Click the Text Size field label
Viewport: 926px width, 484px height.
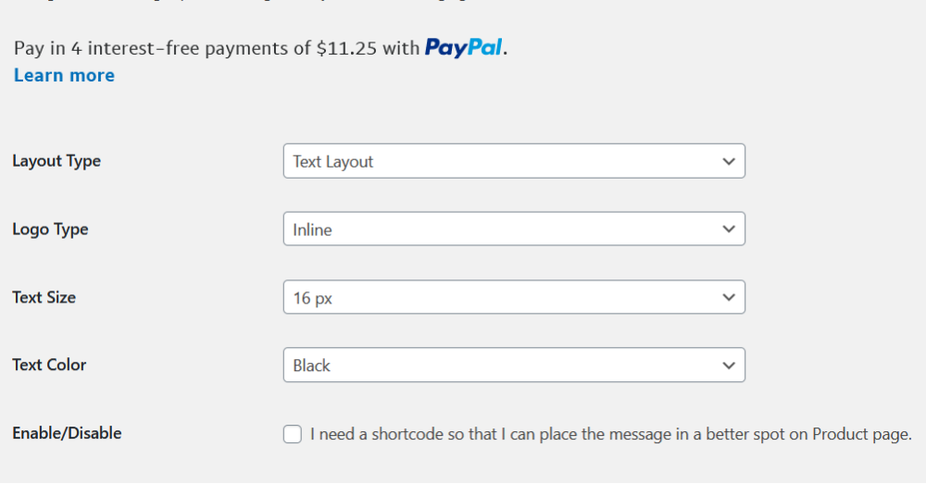pyautogui.click(x=44, y=297)
